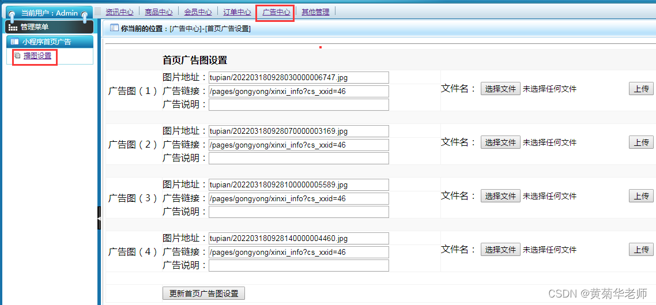The height and width of the screenshot is (305, 656).
Task: Open the 商品中心 menu
Action: (159, 12)
